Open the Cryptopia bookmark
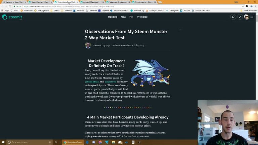 (104, 10)
